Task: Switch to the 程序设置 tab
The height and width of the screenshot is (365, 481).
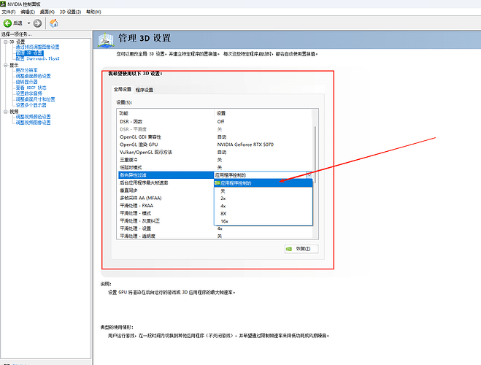Action: pos(145,90)
